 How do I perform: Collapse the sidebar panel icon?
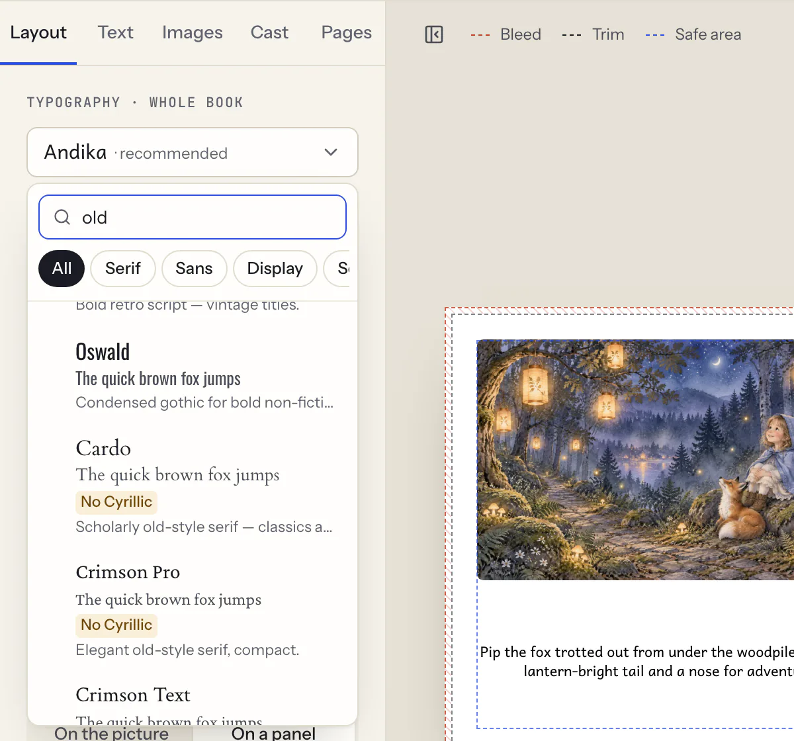(x=434, y=34)
